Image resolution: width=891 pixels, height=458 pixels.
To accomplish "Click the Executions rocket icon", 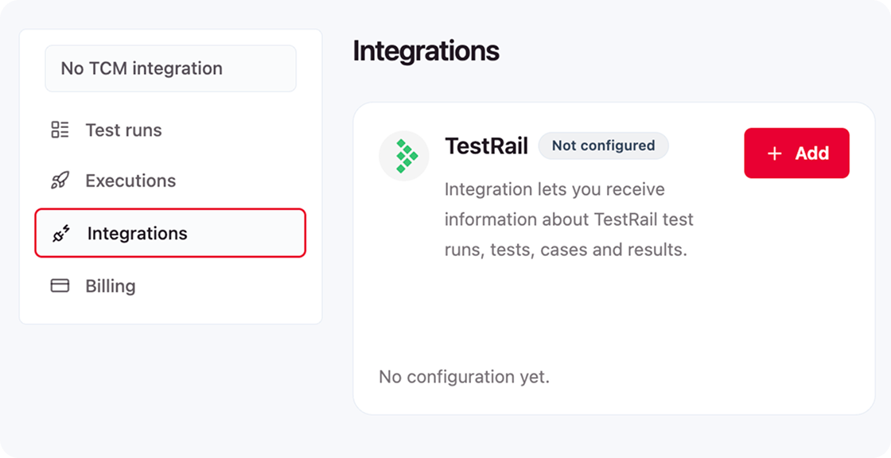I will pyautogui.click(x=60, y=180).
